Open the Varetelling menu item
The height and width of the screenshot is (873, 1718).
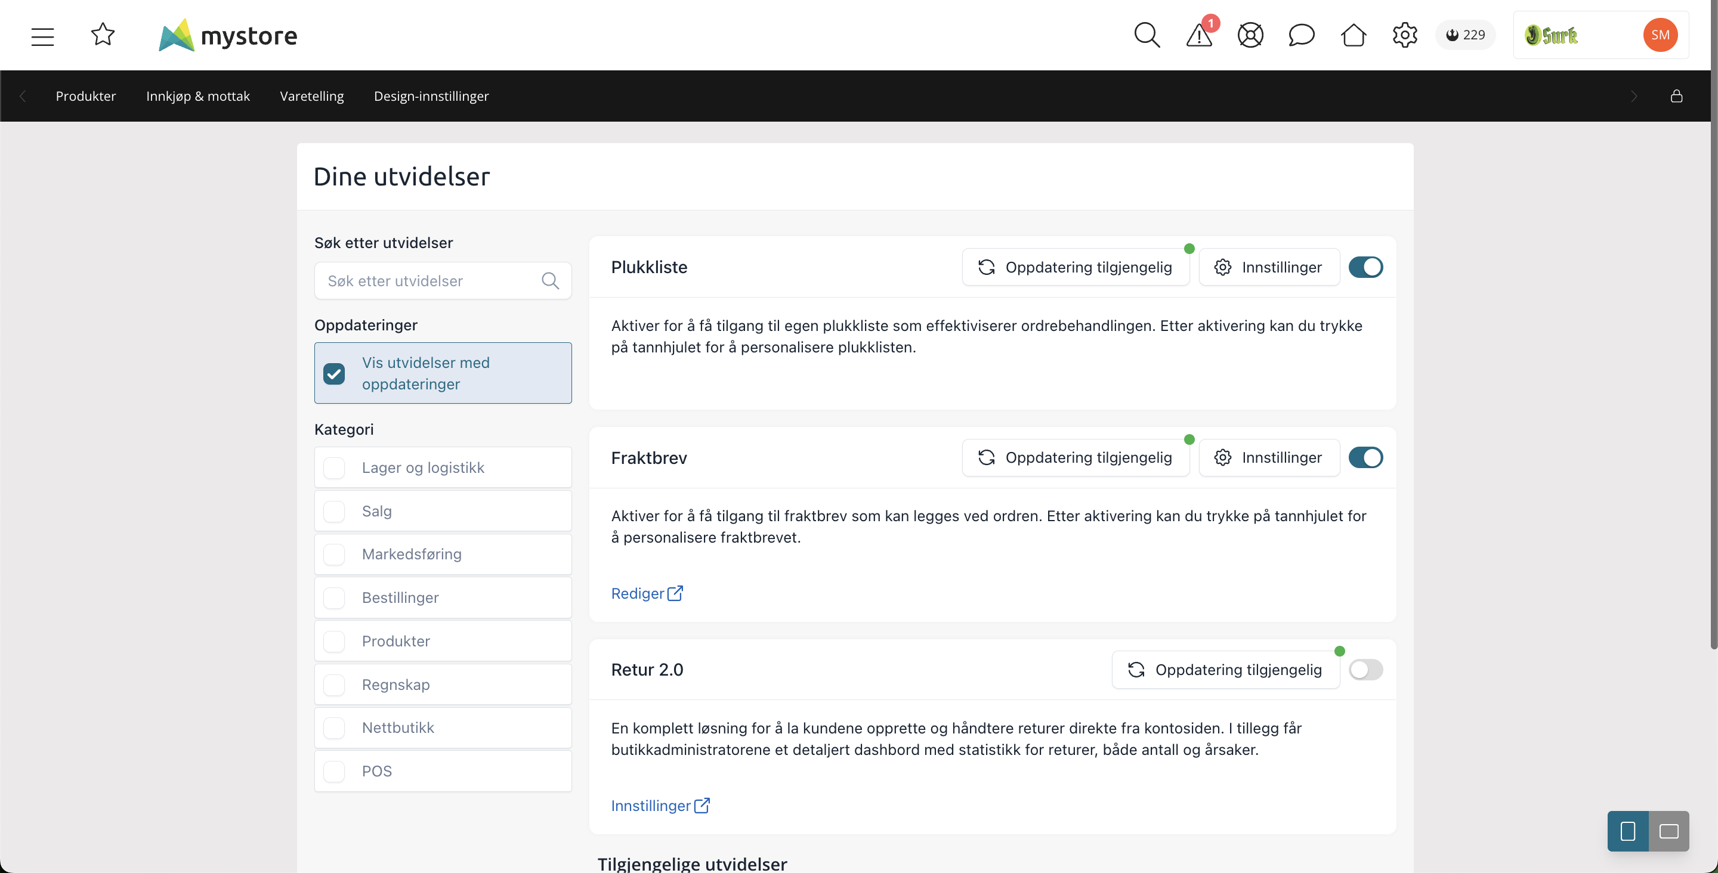pyautogui.click(x=311, y=96)
